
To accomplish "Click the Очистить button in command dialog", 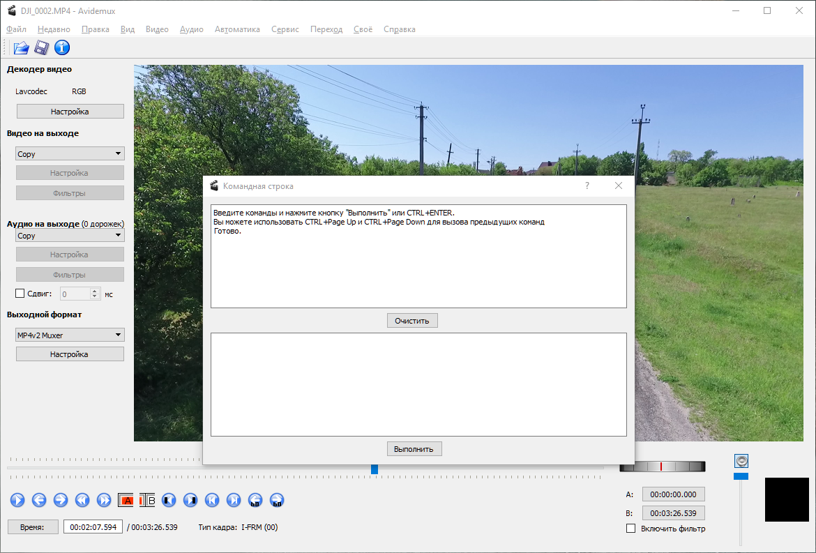I will (x=412, y=321).
